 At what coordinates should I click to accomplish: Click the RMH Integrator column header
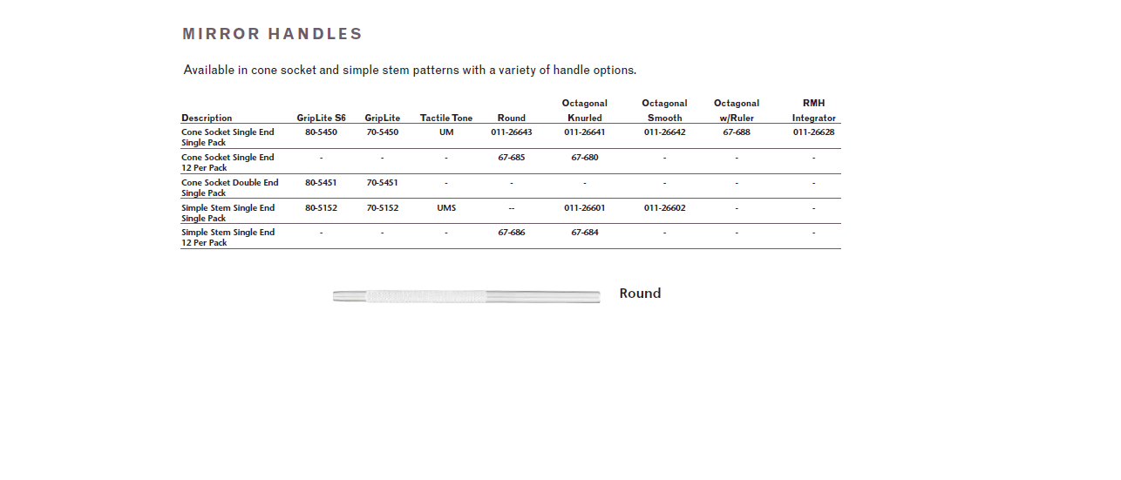813,111
